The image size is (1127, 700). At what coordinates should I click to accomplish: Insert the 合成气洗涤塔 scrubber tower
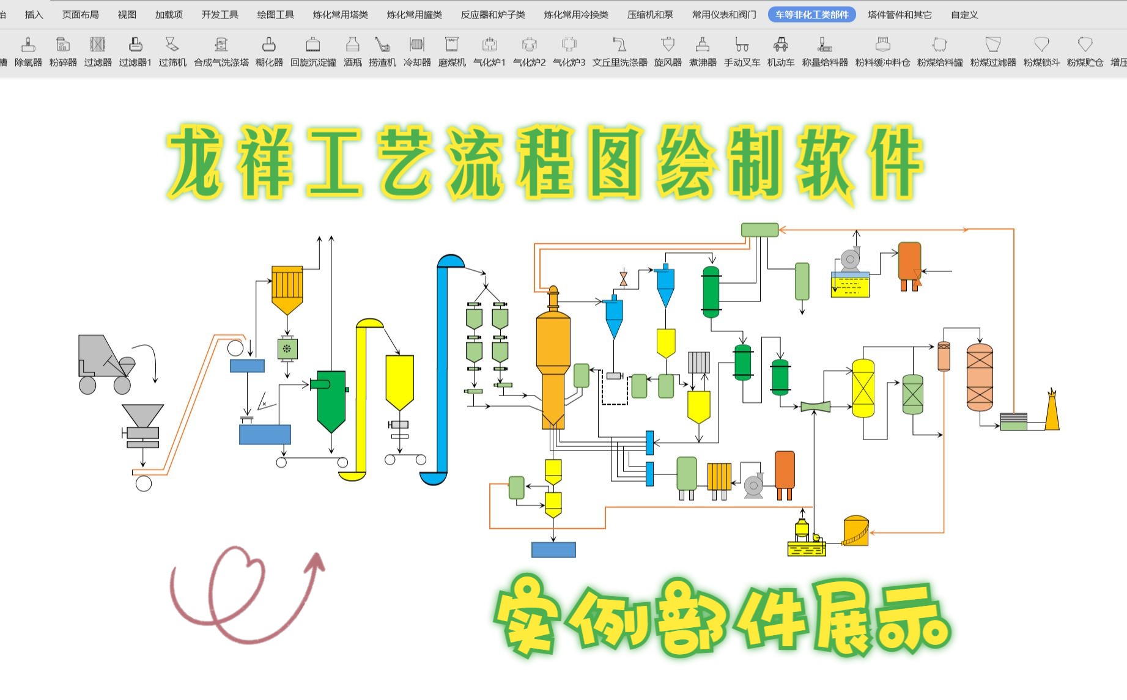(x=221, y=51)
